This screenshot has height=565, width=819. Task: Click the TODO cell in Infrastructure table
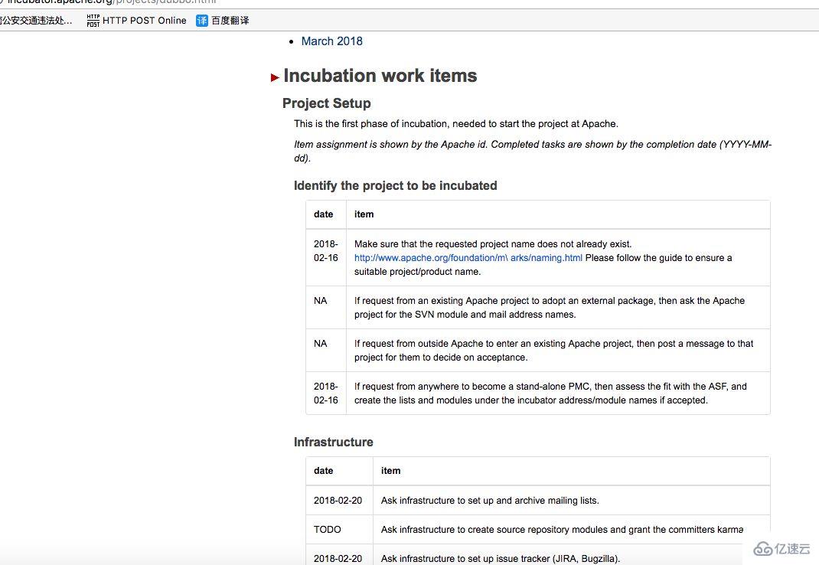328,530
